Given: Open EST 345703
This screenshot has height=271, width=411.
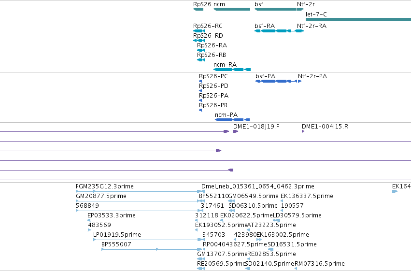Looking at the screenshot, I should click(213, 235).
